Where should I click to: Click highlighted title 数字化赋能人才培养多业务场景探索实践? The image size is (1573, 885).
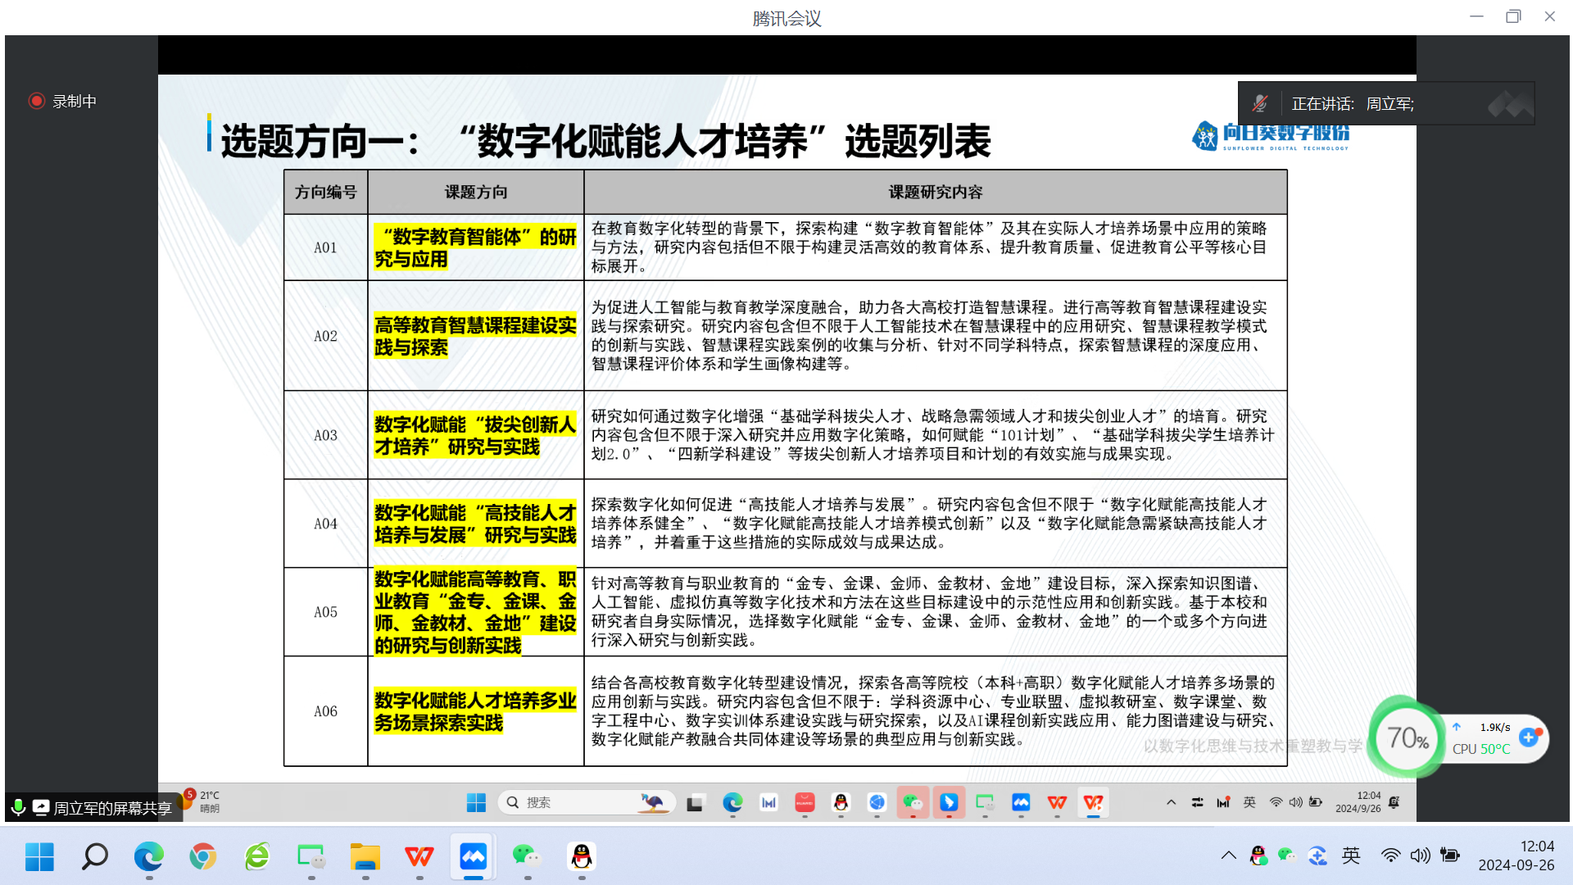[x=475, y=711]
